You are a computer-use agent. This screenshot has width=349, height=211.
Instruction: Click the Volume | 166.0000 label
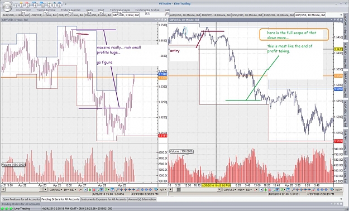click(181, 151)
